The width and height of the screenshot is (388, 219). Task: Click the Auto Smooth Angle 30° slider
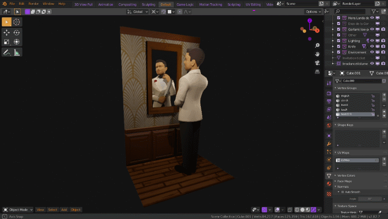pyautogui.click(x=370, y=199)
